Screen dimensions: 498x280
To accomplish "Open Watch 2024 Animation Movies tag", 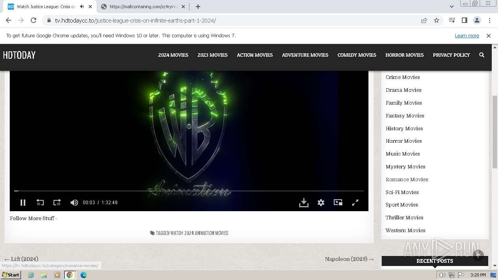I will point(199,233).
